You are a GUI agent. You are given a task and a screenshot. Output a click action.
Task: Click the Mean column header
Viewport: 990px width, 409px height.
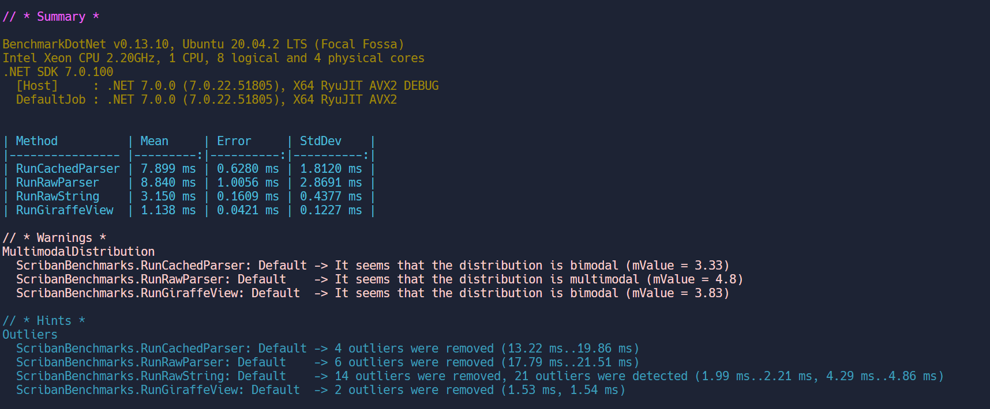(x=154, y=141)
